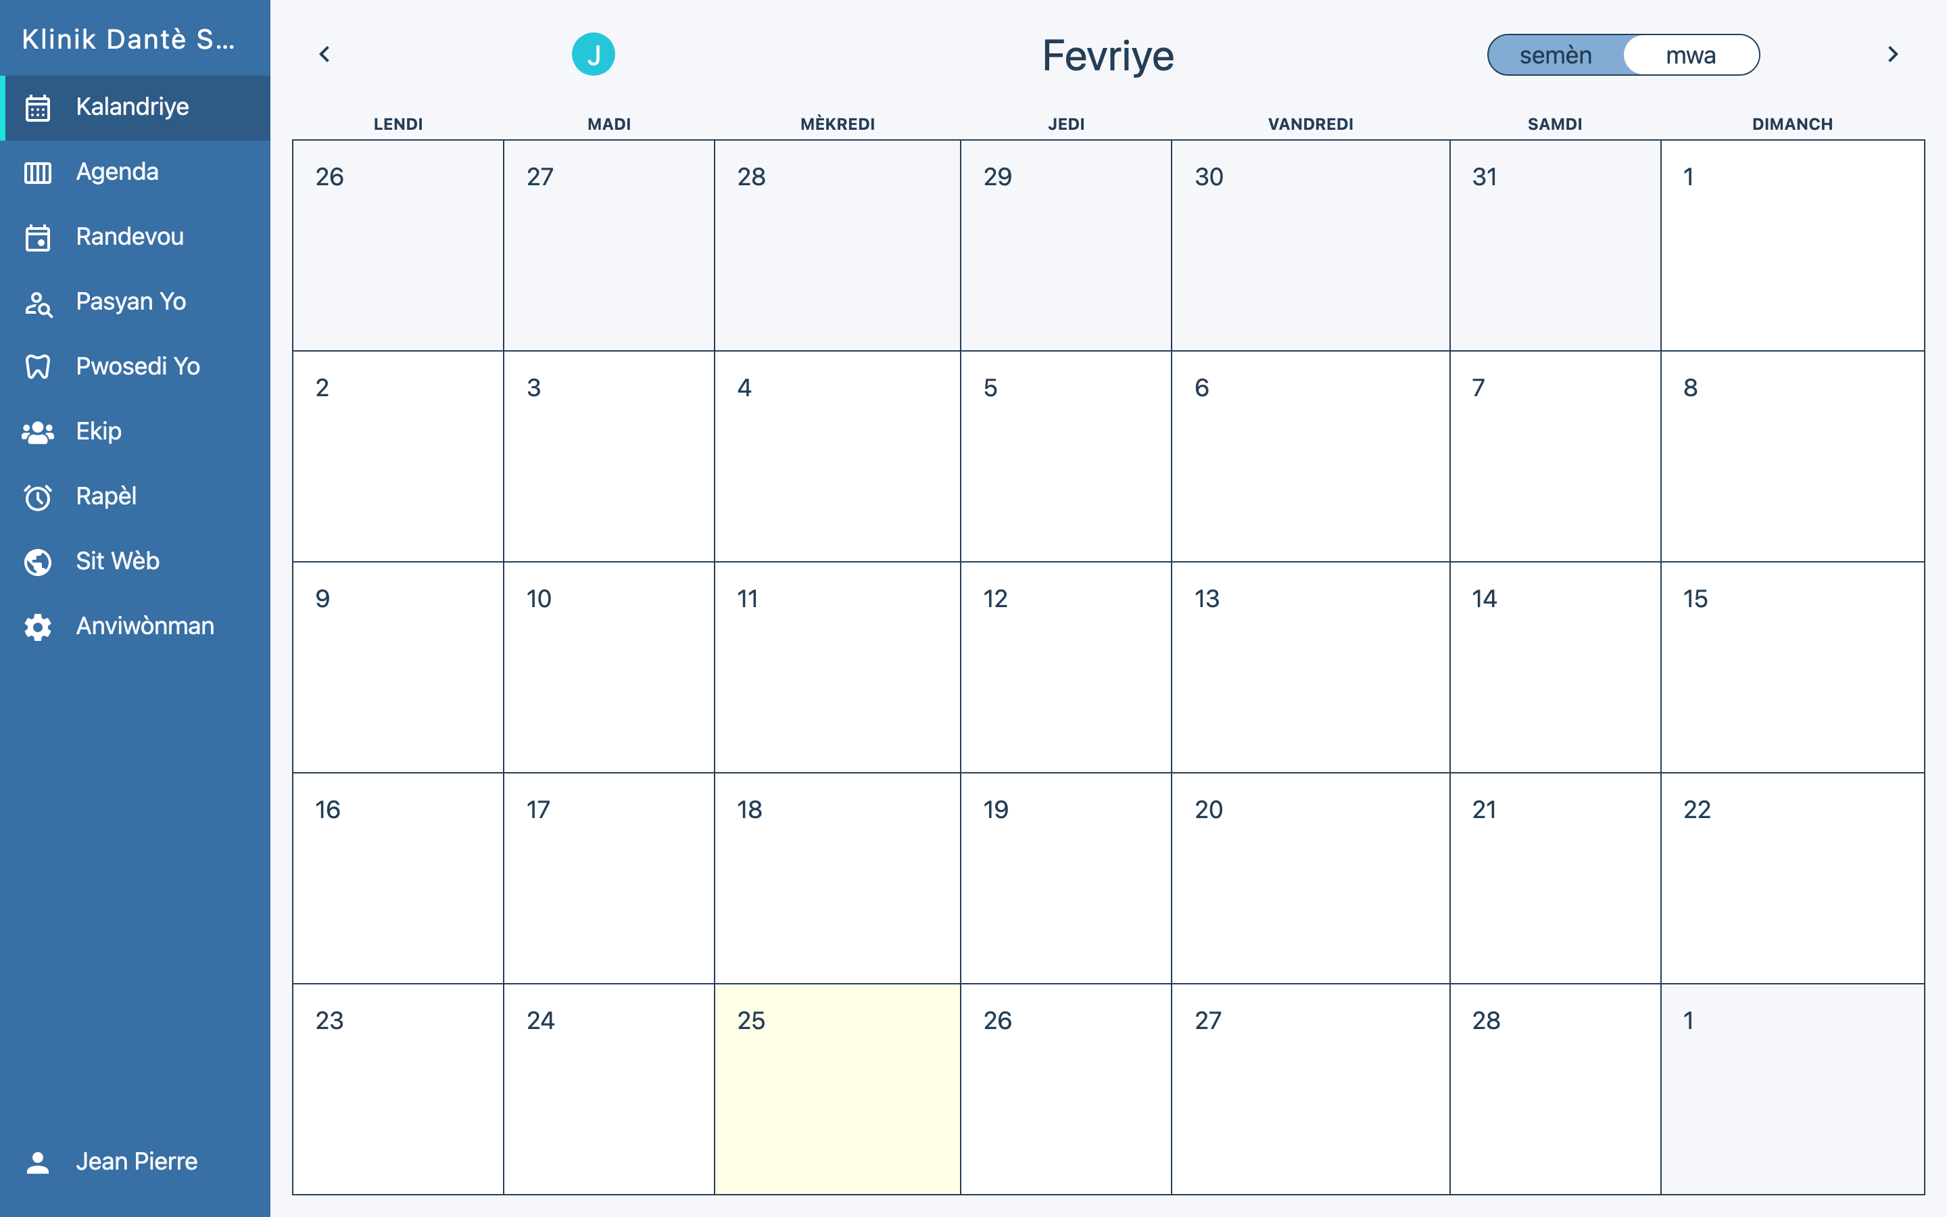Select the highlighted day 25 cell
The height and width of the screenshot is (1217, 1947).
click(837, 1089)
